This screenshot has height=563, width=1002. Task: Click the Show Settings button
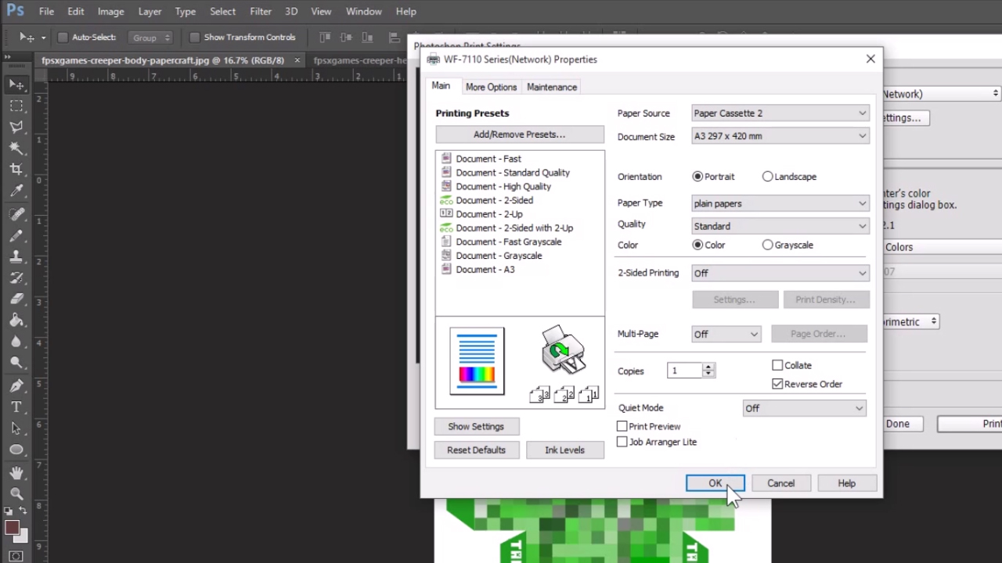(x=476, y=426)
